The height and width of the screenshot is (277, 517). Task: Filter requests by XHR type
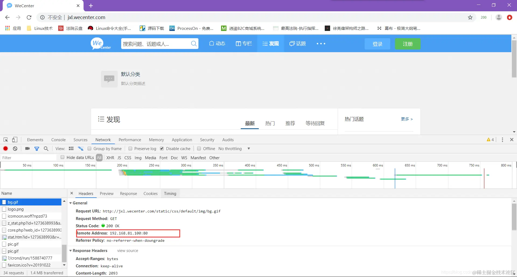pyautogui.click(x=110, y=158)
